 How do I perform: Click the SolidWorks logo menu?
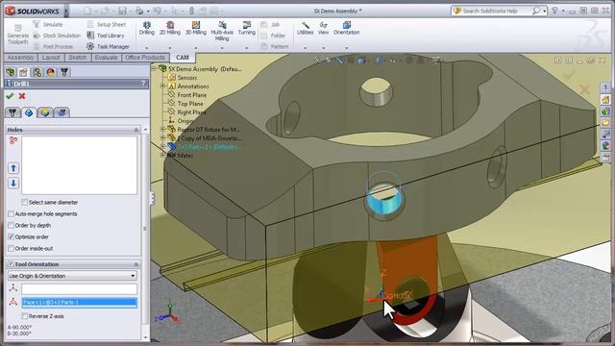(x=33, y=11)
